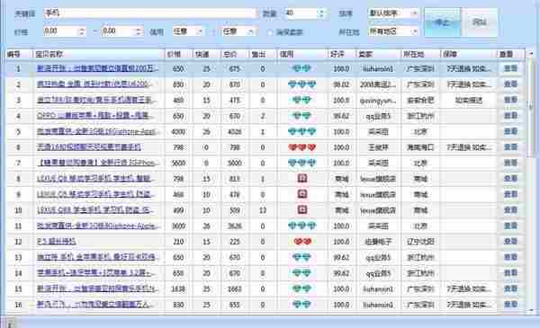540x328 pixels.
Task: Click the red mall badge icon in row 10
Action: click(x=302, y=209)
